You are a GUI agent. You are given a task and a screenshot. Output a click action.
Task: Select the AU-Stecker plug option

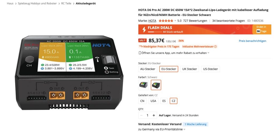(148, 69)
